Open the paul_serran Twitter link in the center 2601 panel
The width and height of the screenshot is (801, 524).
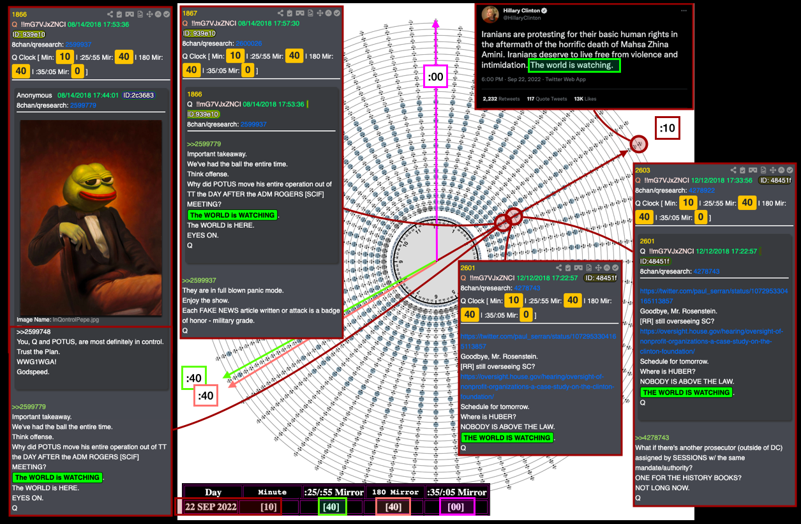[x=538, y=341]
